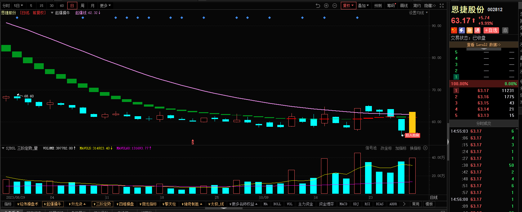This screenshot has height=212, width=522.
Task: Toggle the 日 daily period view
Action: click(x=72, y=6)
